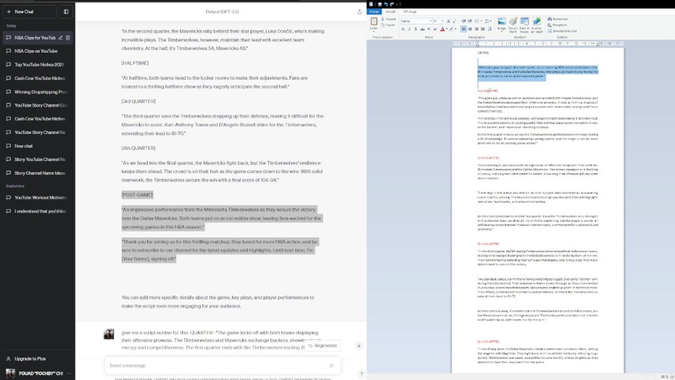The height and width of the screenshot is (380, 675).
Task: Expand the font color dropdown arrow
Action: (x=446, y=29)
